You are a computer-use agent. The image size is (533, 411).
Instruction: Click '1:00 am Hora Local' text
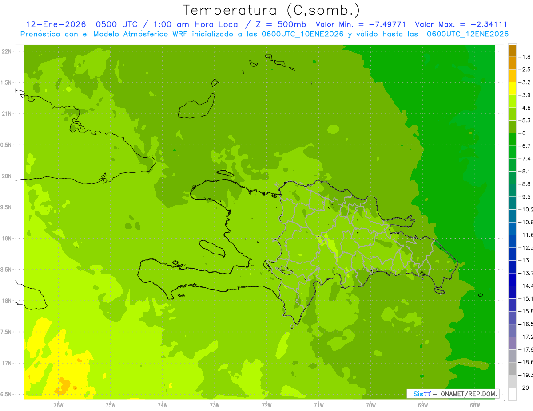pyautogui.click(x=197, y=25)
